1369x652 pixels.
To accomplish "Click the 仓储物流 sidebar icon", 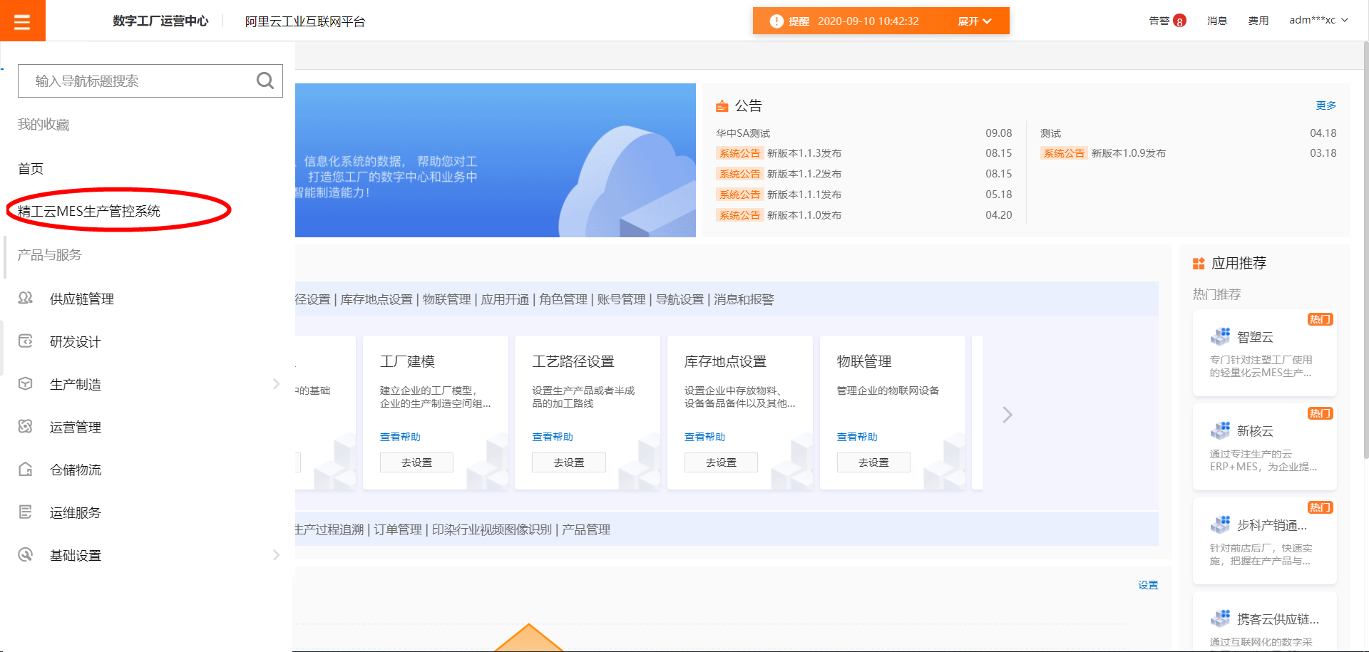I will tap(26, 469).
